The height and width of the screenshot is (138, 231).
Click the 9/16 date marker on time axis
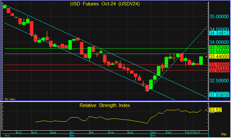111,133
